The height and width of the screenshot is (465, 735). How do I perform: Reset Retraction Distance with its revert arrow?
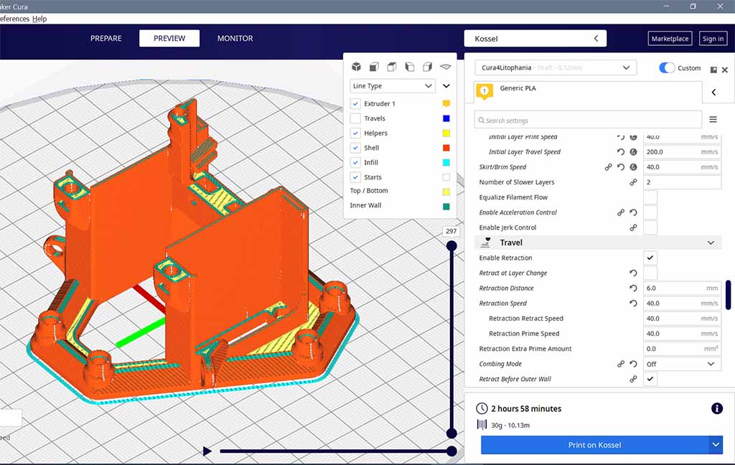pyautogui.click(x=633, y=288)
